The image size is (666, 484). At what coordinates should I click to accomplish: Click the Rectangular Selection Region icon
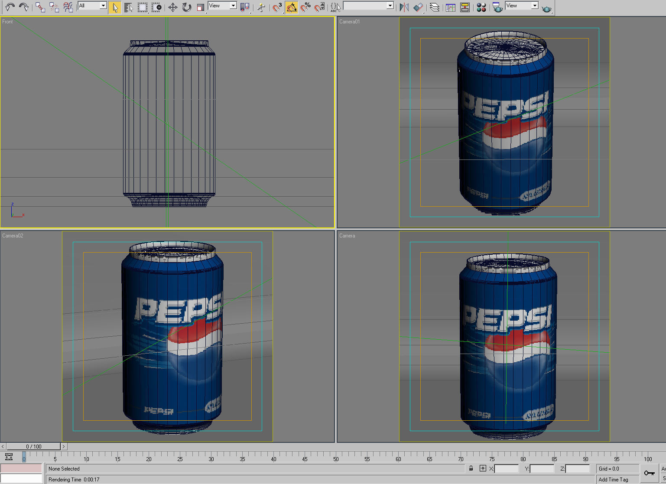click(x=143, y=7)
